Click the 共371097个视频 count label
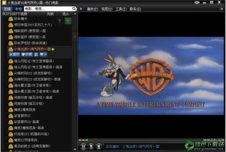 pyautogui.click(x=14, y=14)
